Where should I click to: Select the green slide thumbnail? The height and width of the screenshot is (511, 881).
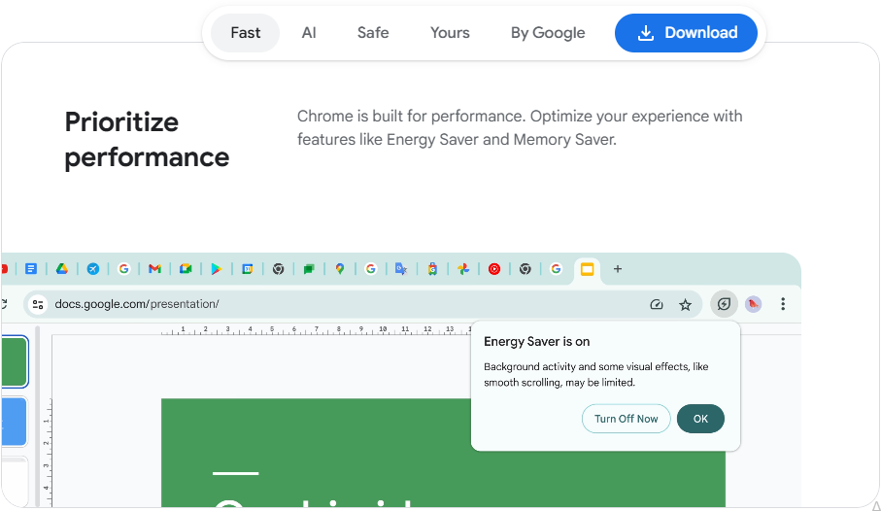click(x=15, y=361)
